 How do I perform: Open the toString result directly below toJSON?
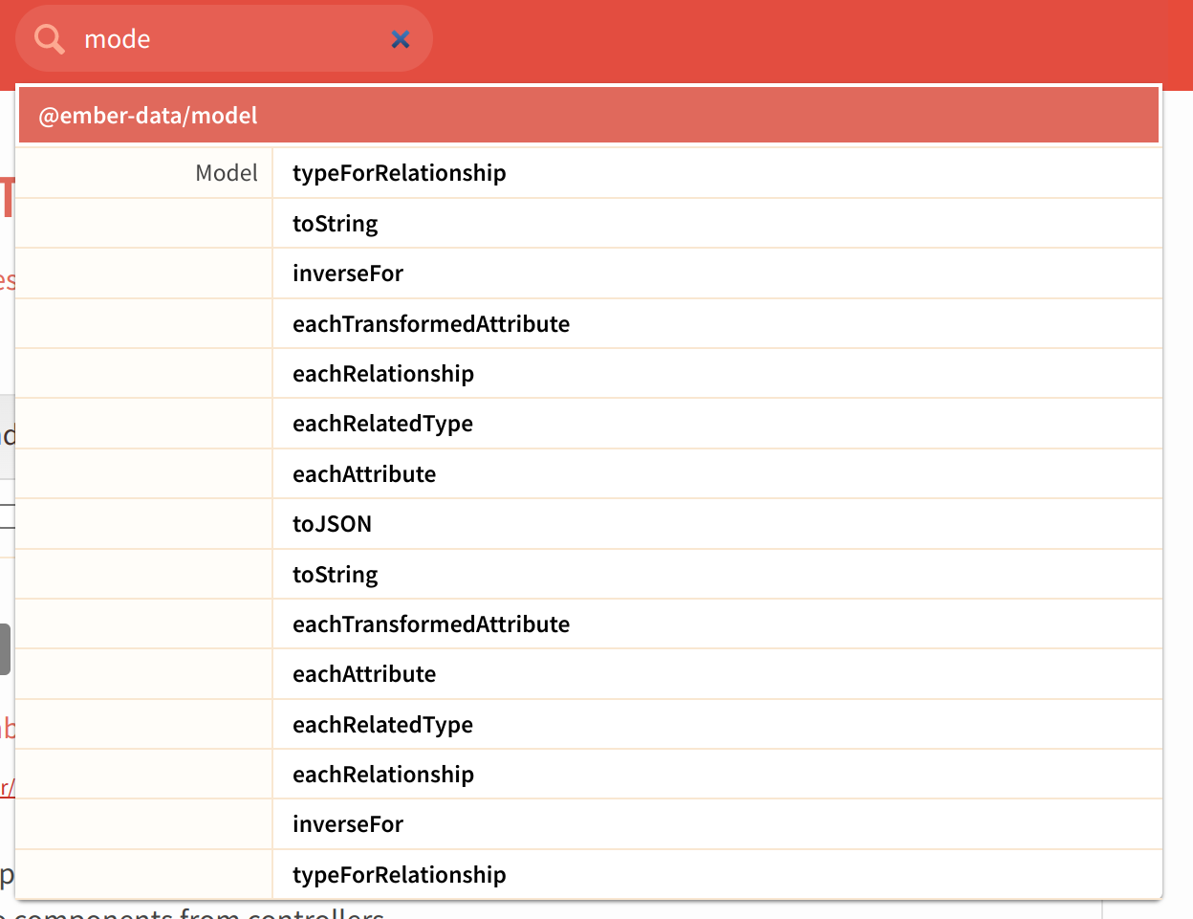tap(717, 575)
